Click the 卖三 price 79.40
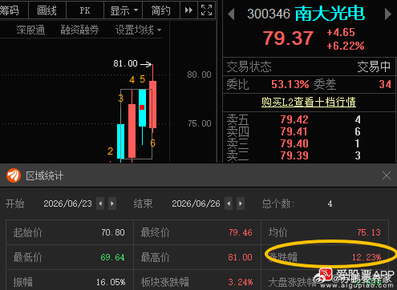Viewport: 397px width, 290px height. point(294,143)
